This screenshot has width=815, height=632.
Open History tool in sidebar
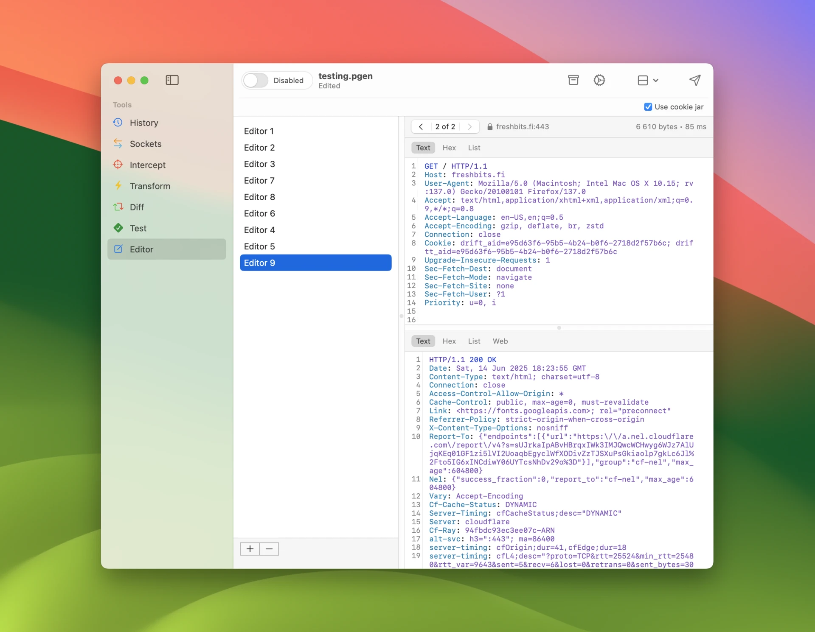144,123
